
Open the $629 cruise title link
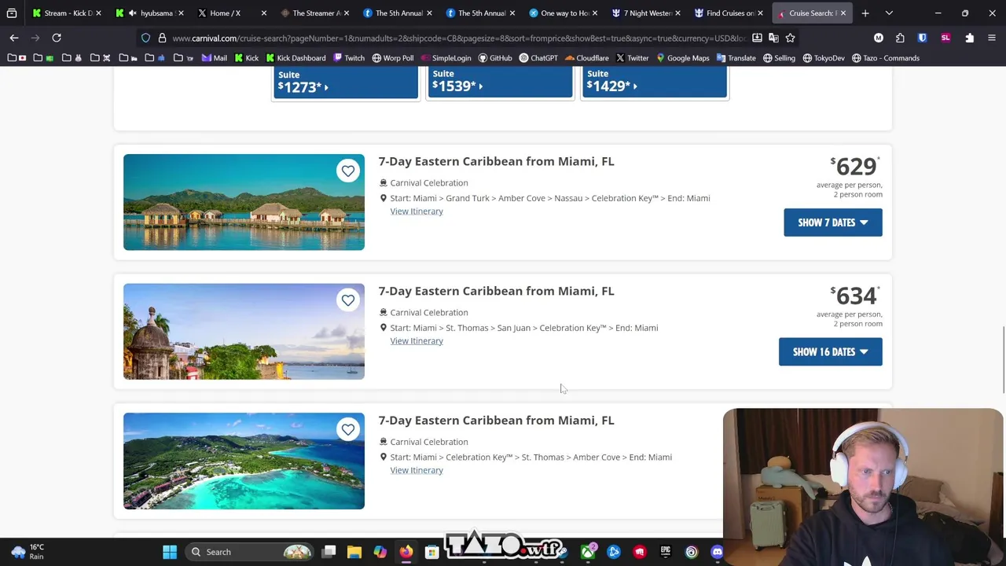point(496,161)
